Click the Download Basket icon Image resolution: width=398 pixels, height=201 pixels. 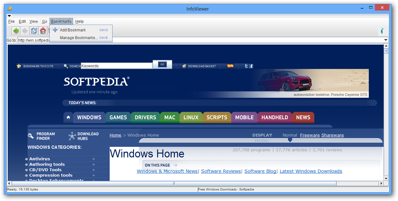click(x=184, y=66)
